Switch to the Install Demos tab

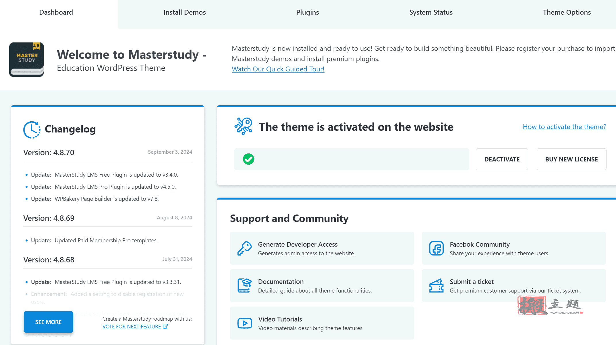point(185,12)
